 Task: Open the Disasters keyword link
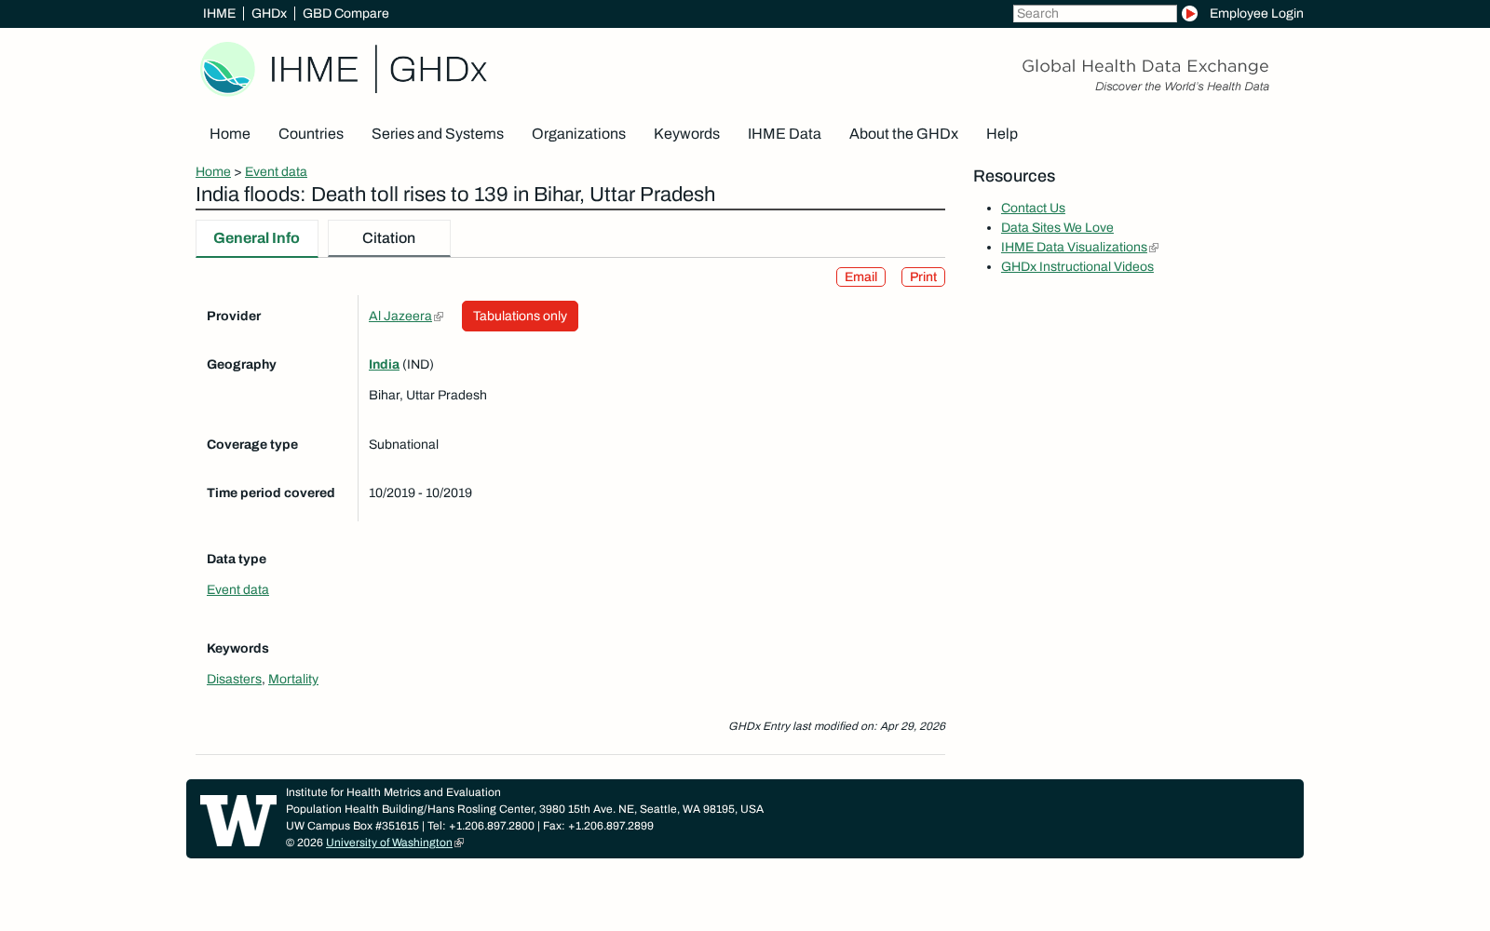(x=234, y=680)
